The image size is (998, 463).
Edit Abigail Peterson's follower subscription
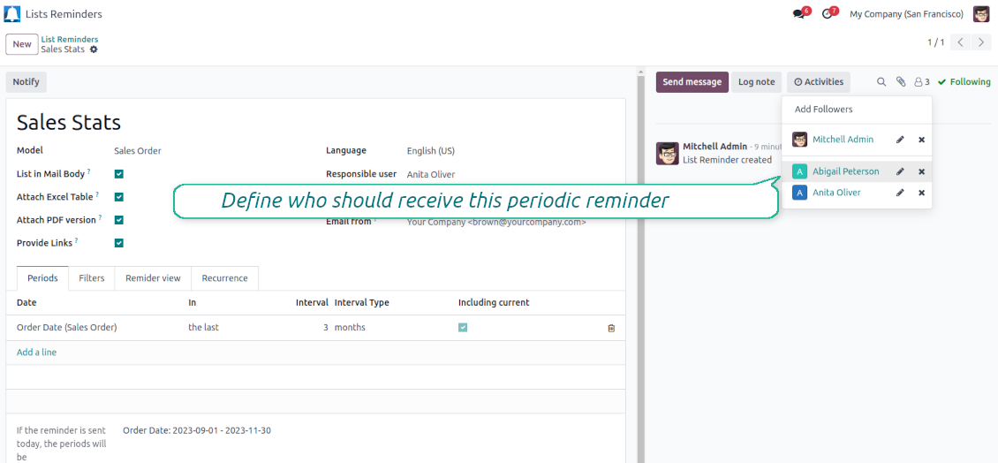pyautogui.click(x=900, y=171)
